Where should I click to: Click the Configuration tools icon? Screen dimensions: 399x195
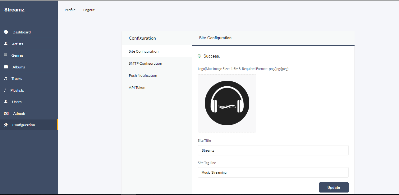tap(6, 125)
